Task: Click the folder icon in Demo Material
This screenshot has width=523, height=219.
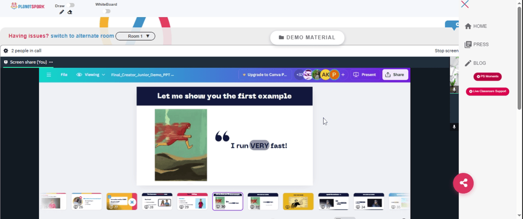Action: click(281, 38)
